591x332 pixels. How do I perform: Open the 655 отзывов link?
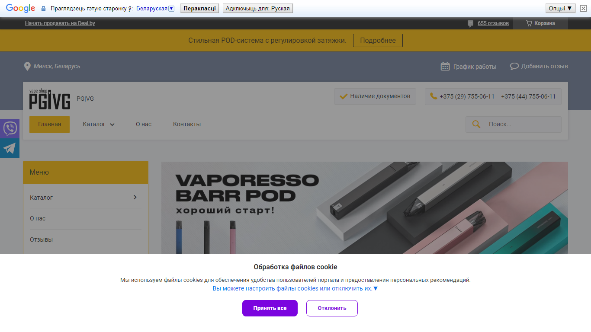(493, 23)
